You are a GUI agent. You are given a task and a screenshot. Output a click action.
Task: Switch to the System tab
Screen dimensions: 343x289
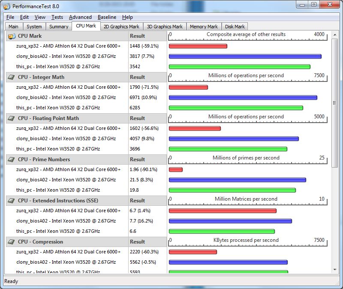[34, 27]
